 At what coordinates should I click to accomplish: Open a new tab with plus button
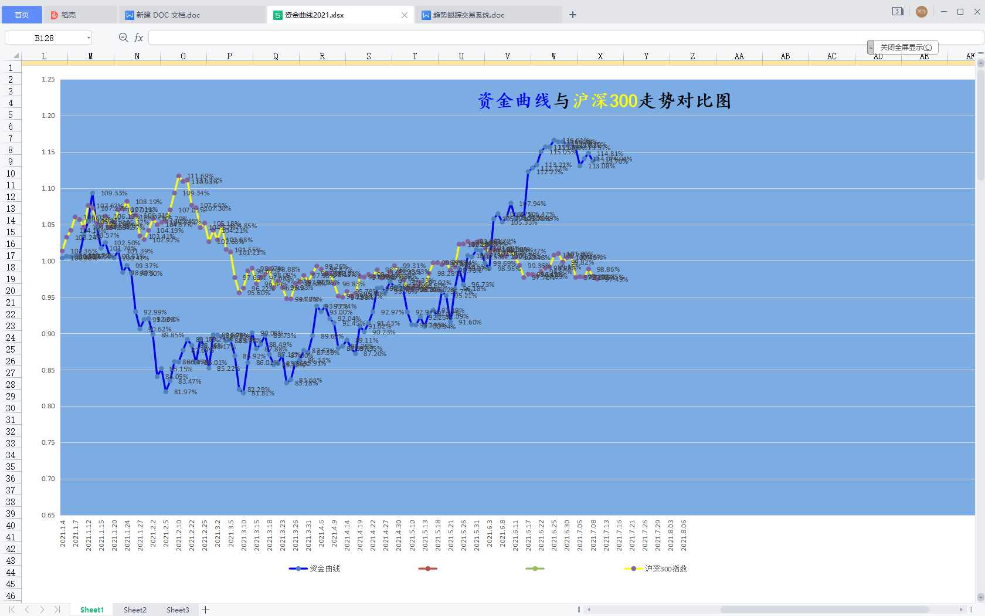tap(573, 15)
